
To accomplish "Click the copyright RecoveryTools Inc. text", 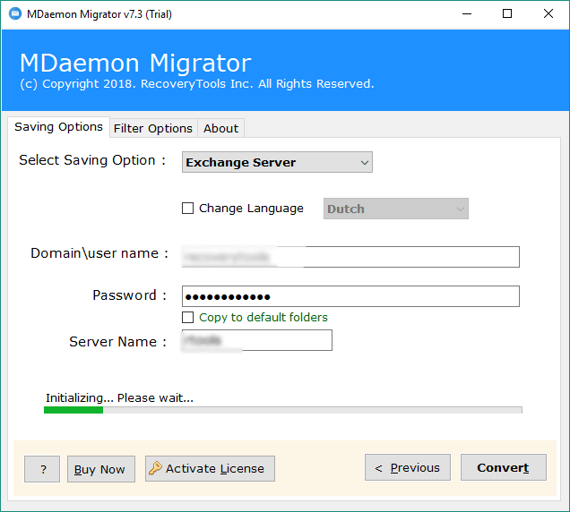I will tap(196, 84).
